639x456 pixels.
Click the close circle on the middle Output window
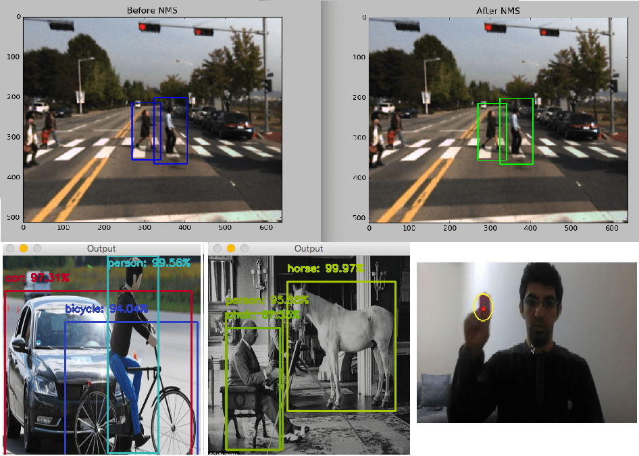pos(219,248)
